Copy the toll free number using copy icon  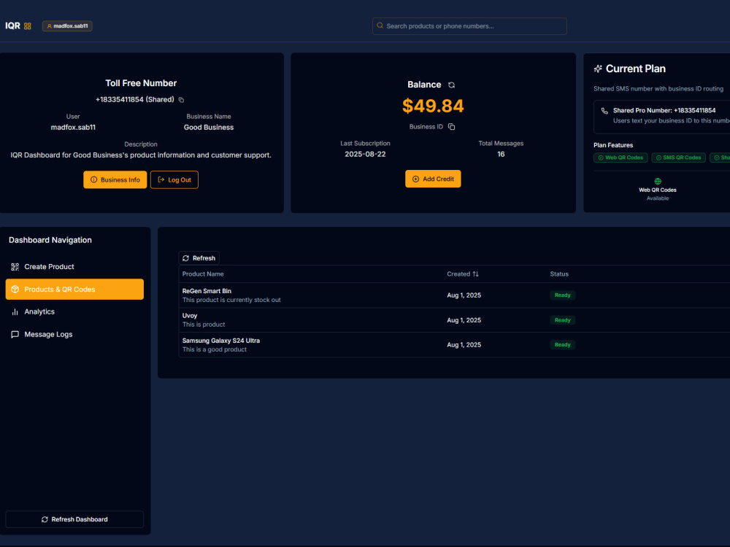tap(181, 100)
